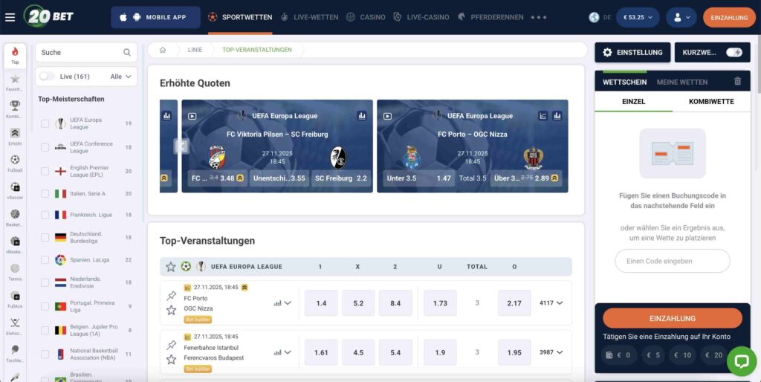
Task: Select the vSoccer sidebar icon
Action: tap(15, 191)
